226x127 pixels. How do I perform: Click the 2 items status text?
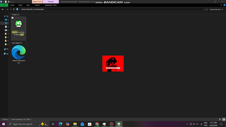(5, 119)
